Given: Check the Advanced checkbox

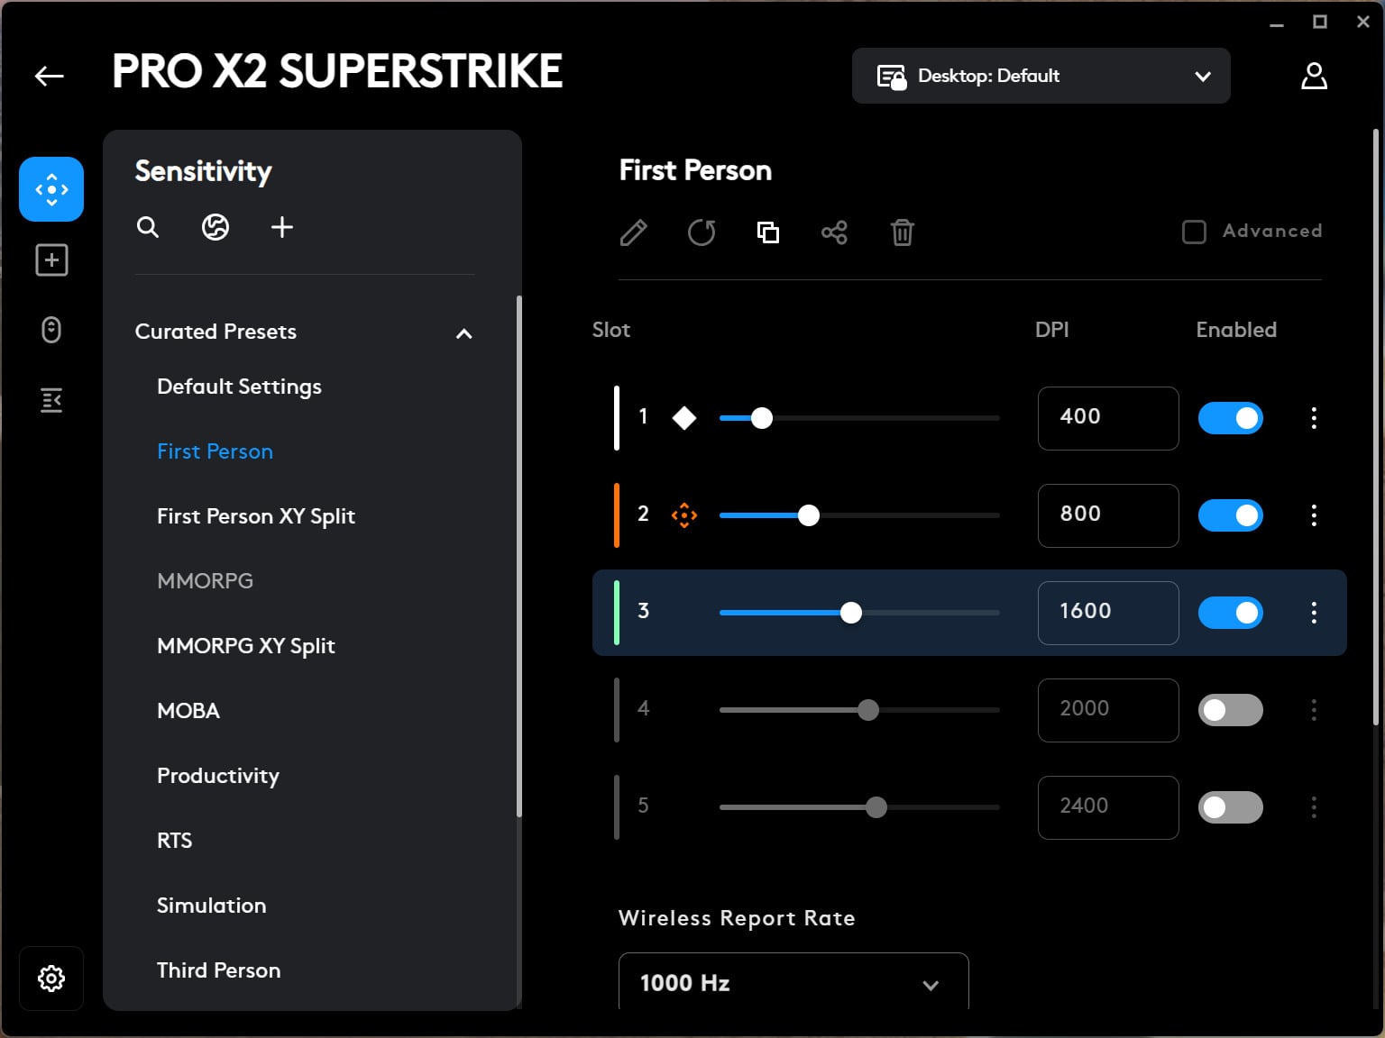Looking at the screenshot, I should pos(1194,232).
